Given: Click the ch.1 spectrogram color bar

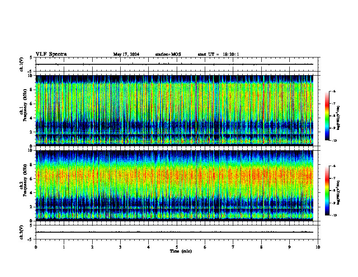Looking at the screenshot, I should (x=327, y=116).
